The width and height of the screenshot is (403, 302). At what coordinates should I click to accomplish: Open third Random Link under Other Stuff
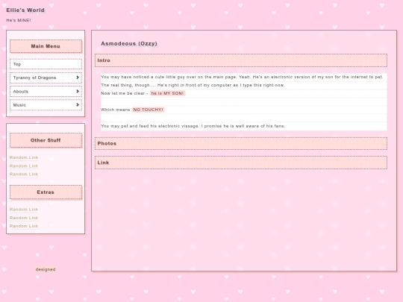click(x=24, y=174)
